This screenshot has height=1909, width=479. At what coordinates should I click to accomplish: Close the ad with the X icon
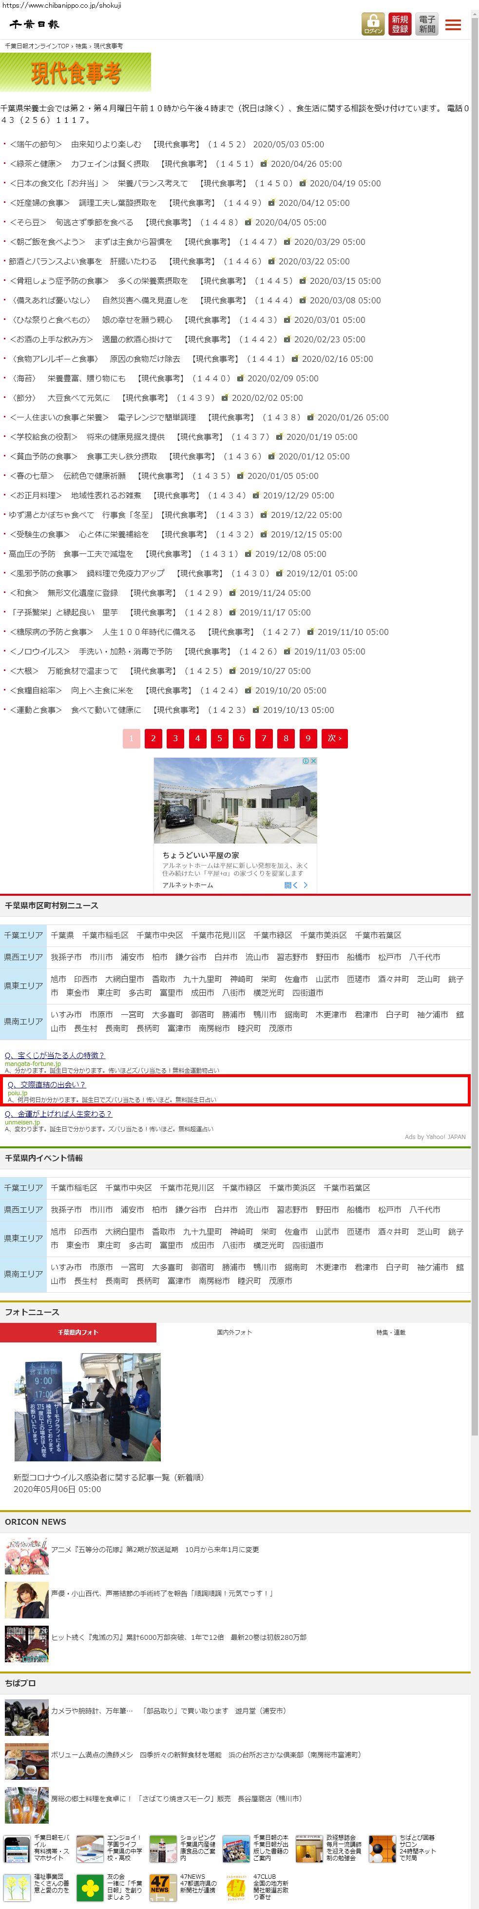coord(313,761)
